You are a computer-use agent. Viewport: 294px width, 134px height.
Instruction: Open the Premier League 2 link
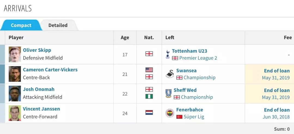point(198,58)
